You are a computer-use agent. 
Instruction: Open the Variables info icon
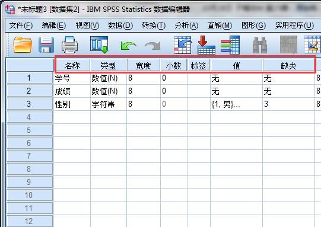230,45
